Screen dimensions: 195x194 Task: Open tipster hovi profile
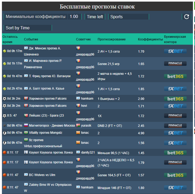click(x=84, y=105)
